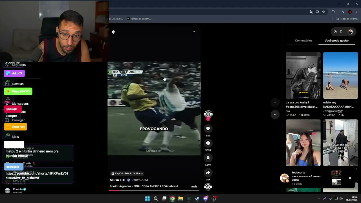Click Chrome's translate page icon
Screen dimensions: 361x203
point(311,12)
